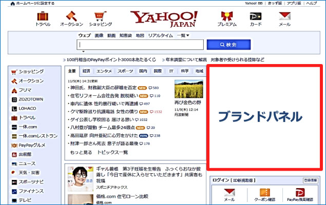Open the Card icon in header
Viewport: 326px width, 205px height.
[x=256, y=16]
